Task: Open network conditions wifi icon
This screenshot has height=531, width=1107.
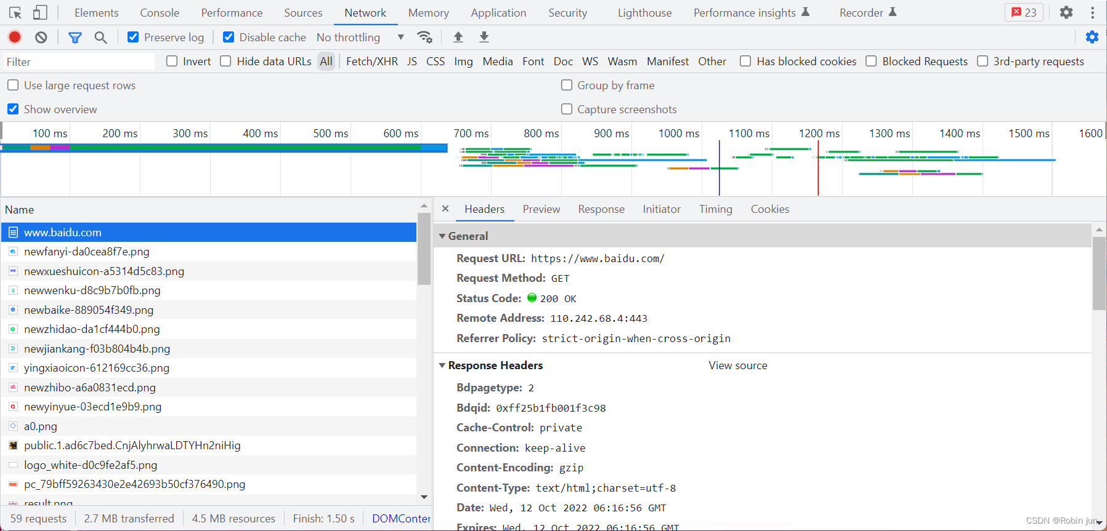Action: click(424, 38)
